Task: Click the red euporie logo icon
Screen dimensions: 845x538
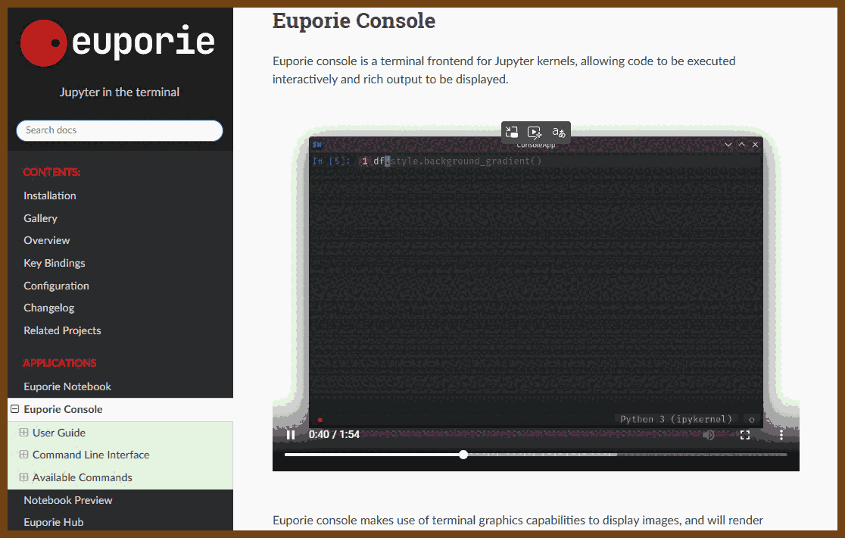Action: click(x=44, y=42)
